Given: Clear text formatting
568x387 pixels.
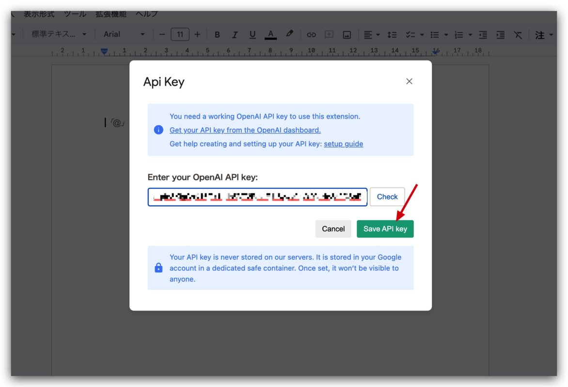Looking at the screenshot, I should [518, 35].
